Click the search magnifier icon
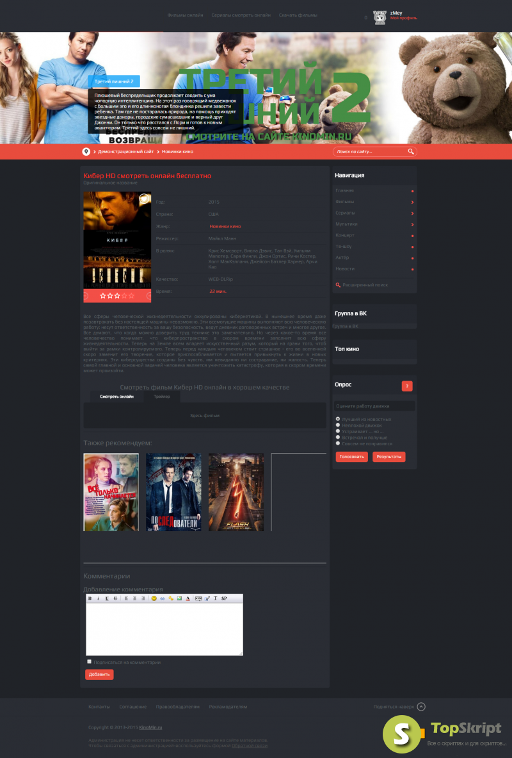 pos(411,152)
